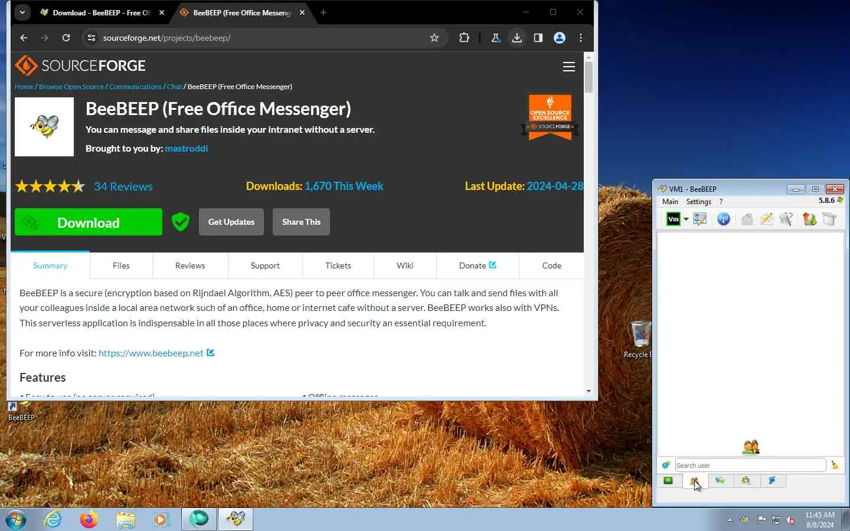Open a new Chrome tab with plus button
The image size is (850, 531).
[x=323, y=12]
